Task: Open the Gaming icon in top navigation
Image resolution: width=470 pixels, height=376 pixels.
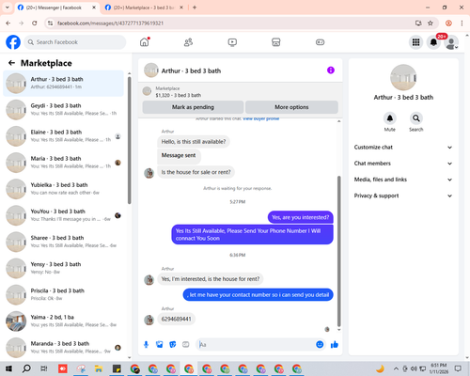Action: point(320,42)
